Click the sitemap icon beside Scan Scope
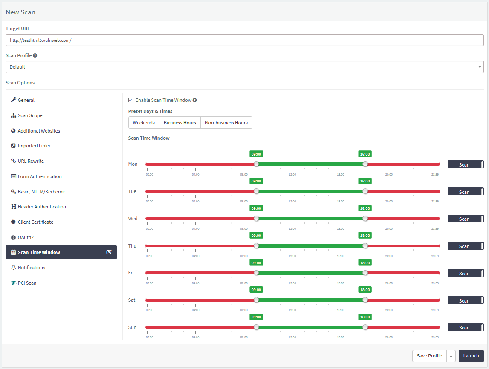Screen dimensions: 489x369 (x=13, y=115)
